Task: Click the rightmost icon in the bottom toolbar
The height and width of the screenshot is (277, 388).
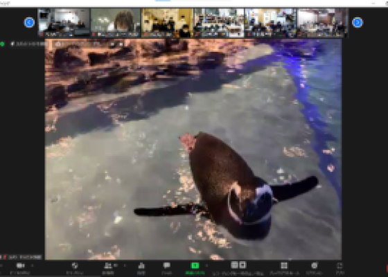Action: tap(340, 266)
